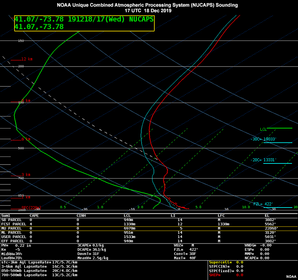The width and height of the screenshot is (298, 280).
Task: Click the USER PARCEL LCL value 1533m
Action: pyautogui.click(x=130, y=237)
